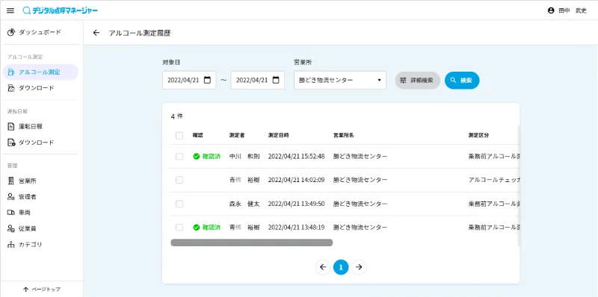Click the name 森永 健太
Screen dimensions: 598x297
pos(244,204)
